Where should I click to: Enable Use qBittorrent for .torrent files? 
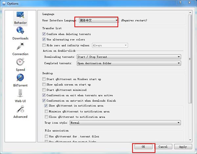click(x=46, y=136)
